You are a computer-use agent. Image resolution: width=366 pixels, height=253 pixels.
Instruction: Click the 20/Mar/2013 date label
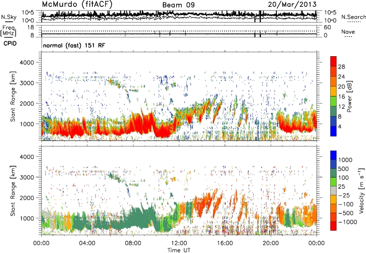292,4
